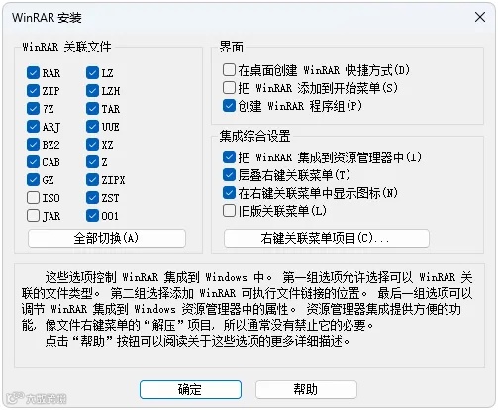Click the 帮助 button
Screen dimensions: 498x410
point(306,389)
